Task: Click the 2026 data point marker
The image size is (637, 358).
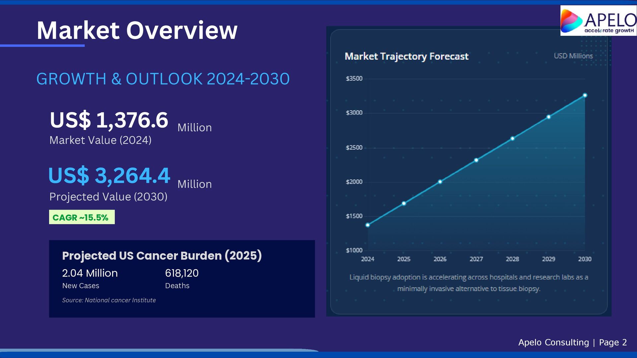Action: [440, 182]
